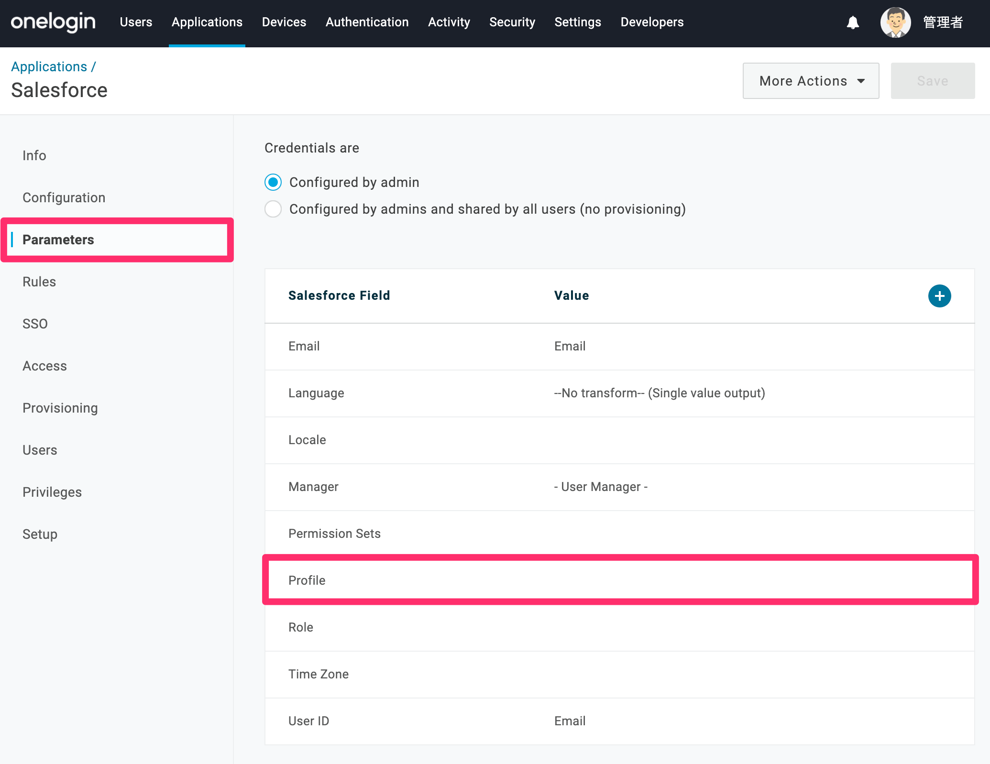
Task: Open the Settings top menu
Action: [x=578, y=22]
